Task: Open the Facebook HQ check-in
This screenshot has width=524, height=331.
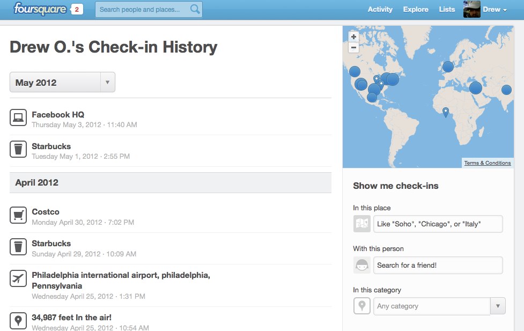Action: [x=58, y=115]
